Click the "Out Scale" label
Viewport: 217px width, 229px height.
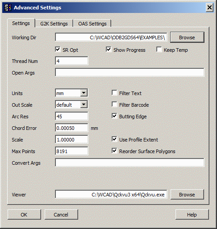coord(22,105)
